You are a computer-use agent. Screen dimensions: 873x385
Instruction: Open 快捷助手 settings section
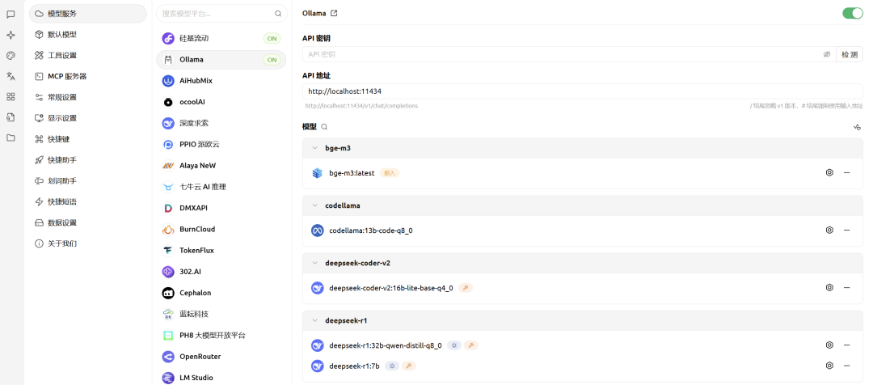(x=87, y=160)
